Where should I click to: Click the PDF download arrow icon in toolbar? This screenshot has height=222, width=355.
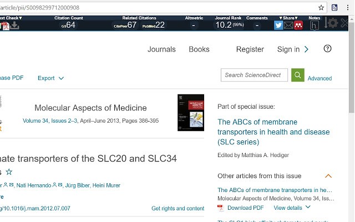[14, 26]
